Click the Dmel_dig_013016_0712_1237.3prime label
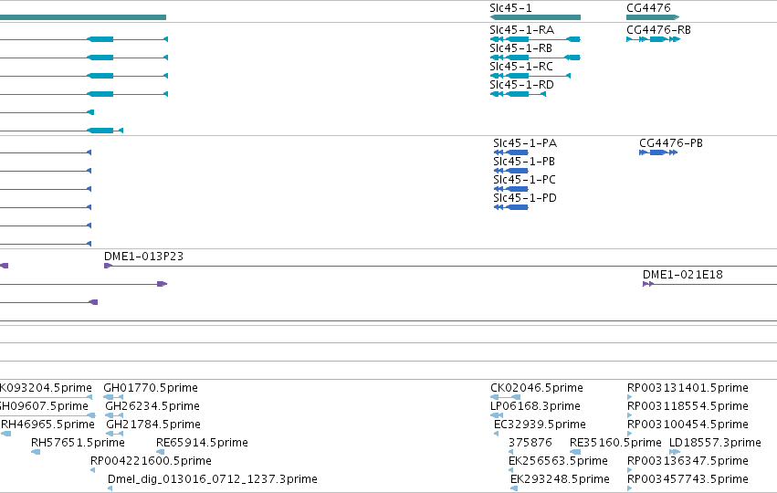The width and height of the screenshot is (777, 493). pyautogui.click(x=213, y=479)
